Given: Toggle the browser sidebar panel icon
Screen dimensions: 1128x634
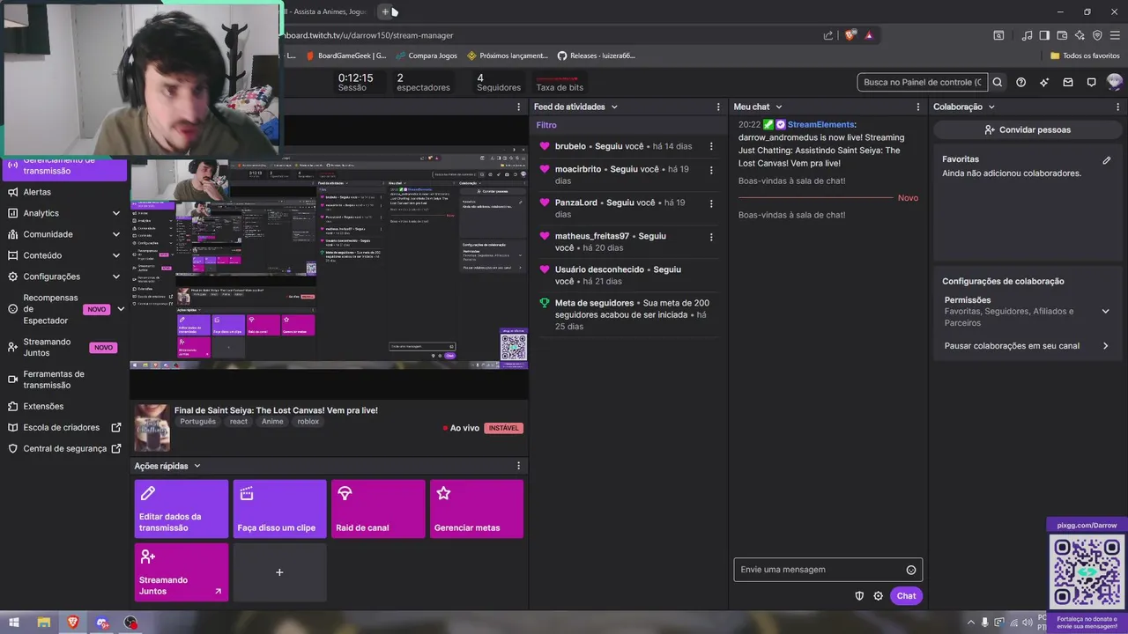Looking at the screenshot, I should click(x=1044, y=35).
